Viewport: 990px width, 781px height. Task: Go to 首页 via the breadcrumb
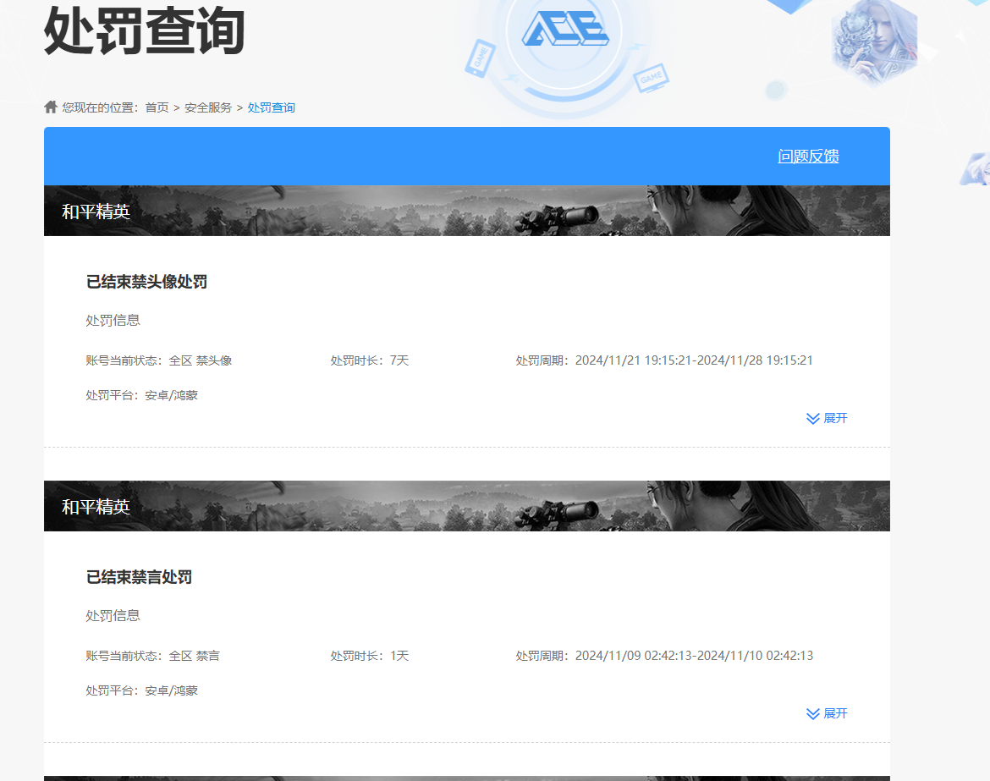pyautogui.click(x=157, y=107)
